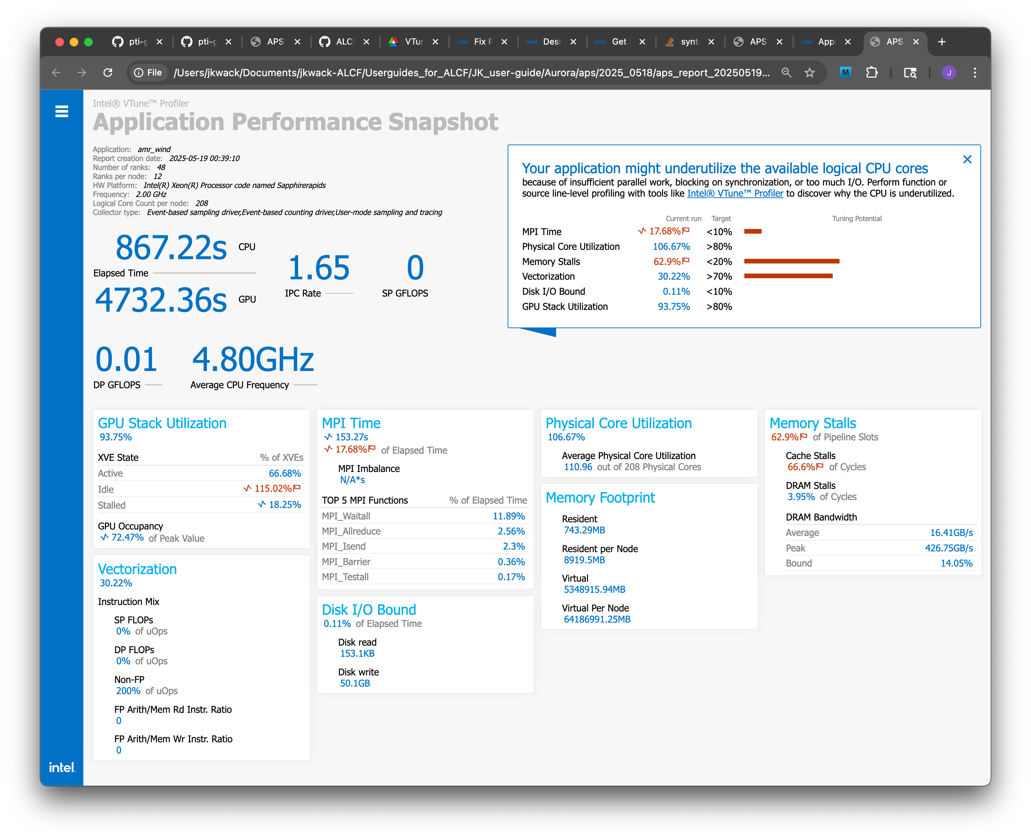Open the Extensions puzzle icon
The image size is (1031, 839).
(x=872, y=73)
